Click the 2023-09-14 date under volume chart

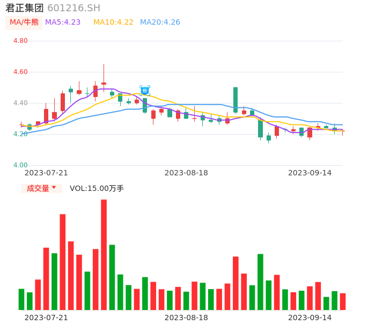[x=310, y=317]
